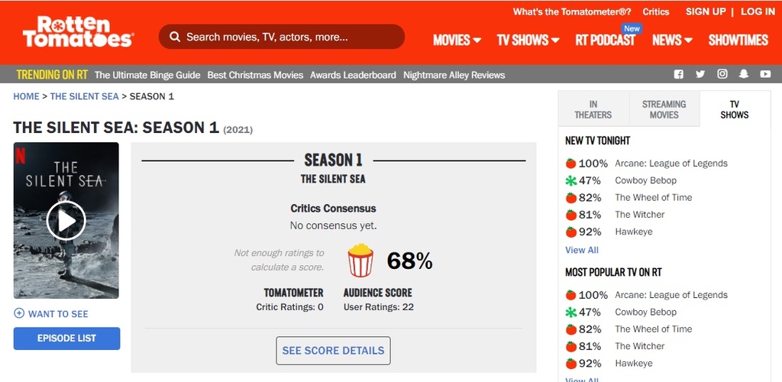Click the search magnifier icon
The width and height of the screenshot is (782, 382).
(x=175, y=37)
